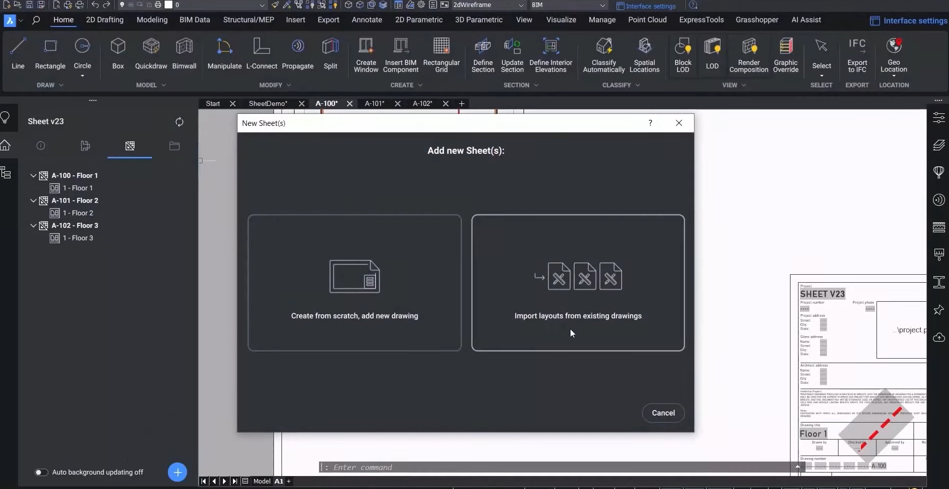Open the Grasshopper ribbon tab
Viewport: 949px width, 489px height.
(756, 20)
